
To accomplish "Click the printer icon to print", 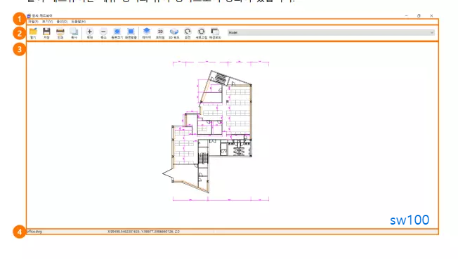I will (60, 33).
